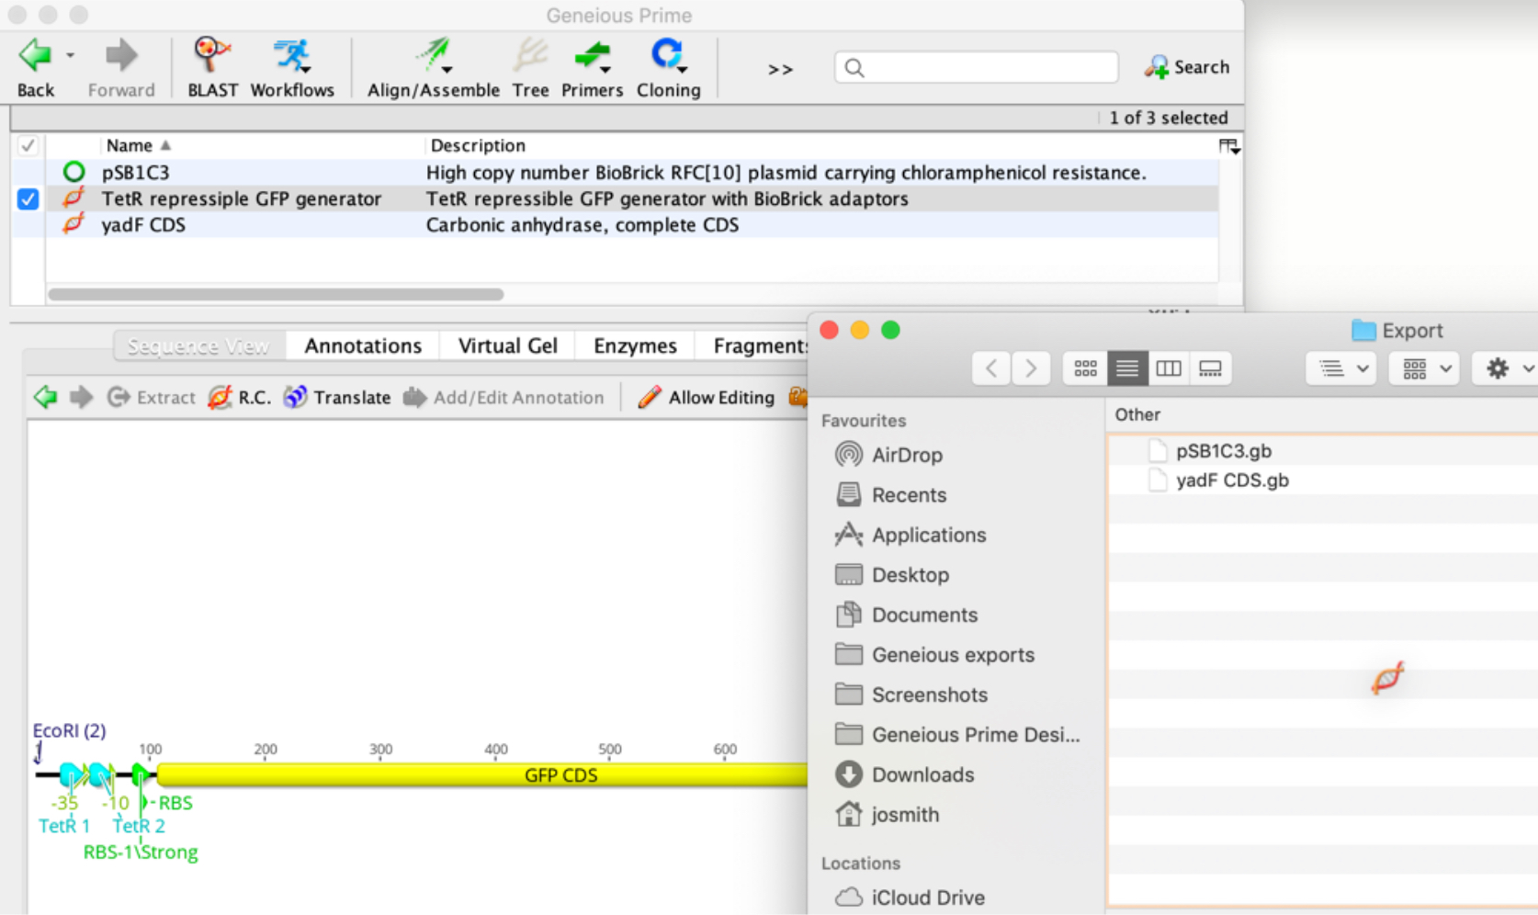
Task: Switch to the Virtual Gel tab
Action: coord(507,345)
